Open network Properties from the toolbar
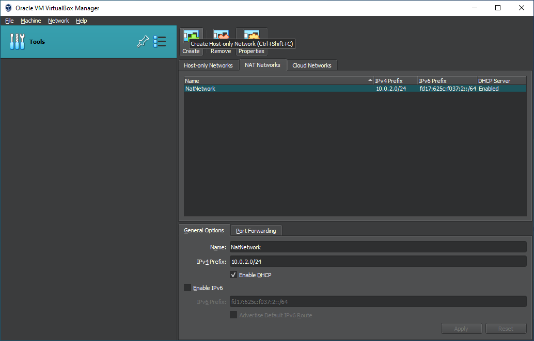The image size is (534, 341). (252, 42)
